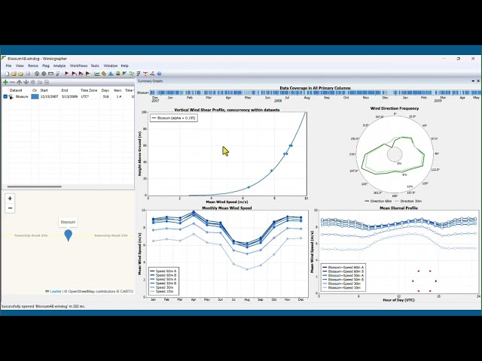Open the Window menu

pos(111,65)
